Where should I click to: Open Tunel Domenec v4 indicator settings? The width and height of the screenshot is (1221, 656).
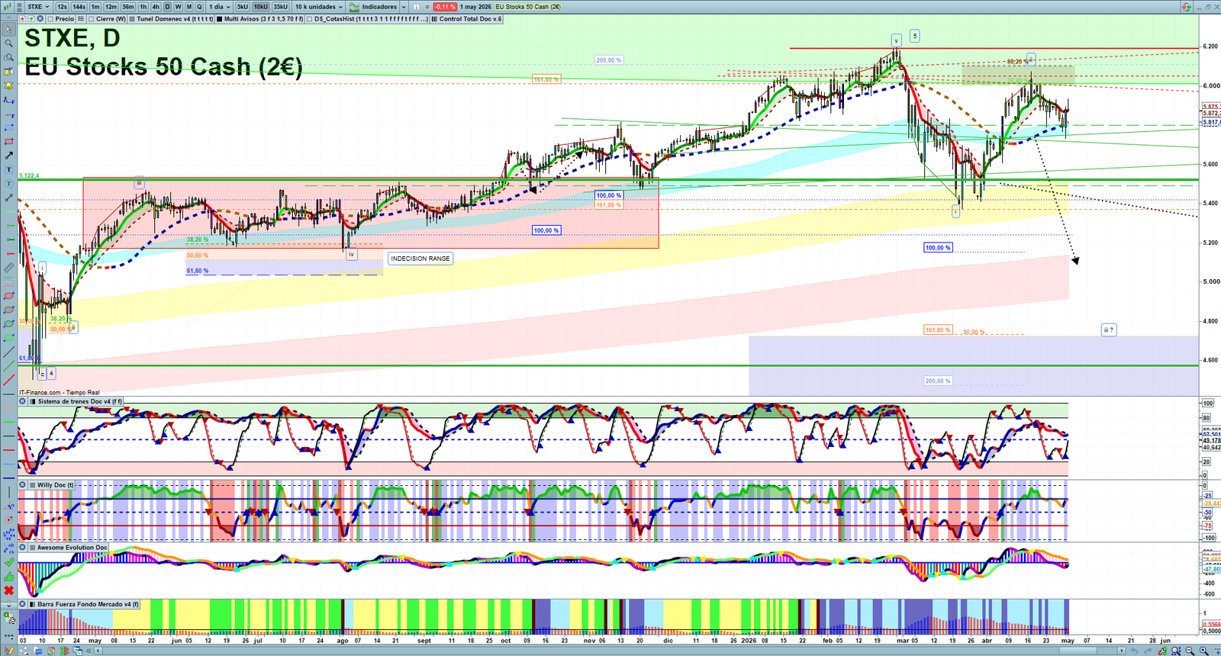point(170,19)
